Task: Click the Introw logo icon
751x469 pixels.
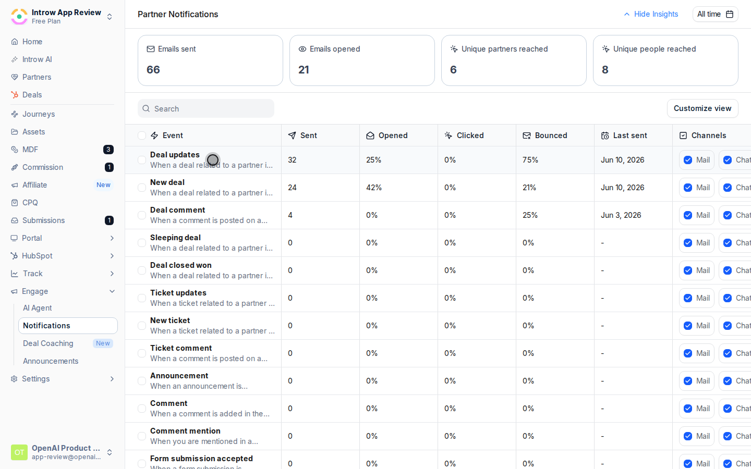Action: pos(19,17)
